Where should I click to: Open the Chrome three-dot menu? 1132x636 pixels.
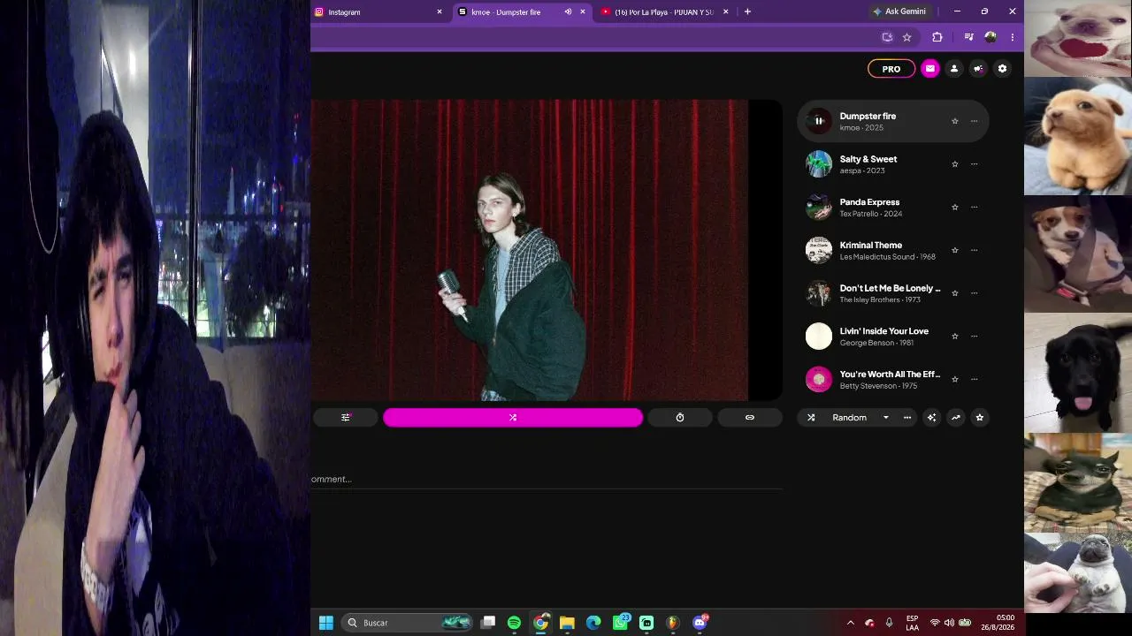[1012, 37]
